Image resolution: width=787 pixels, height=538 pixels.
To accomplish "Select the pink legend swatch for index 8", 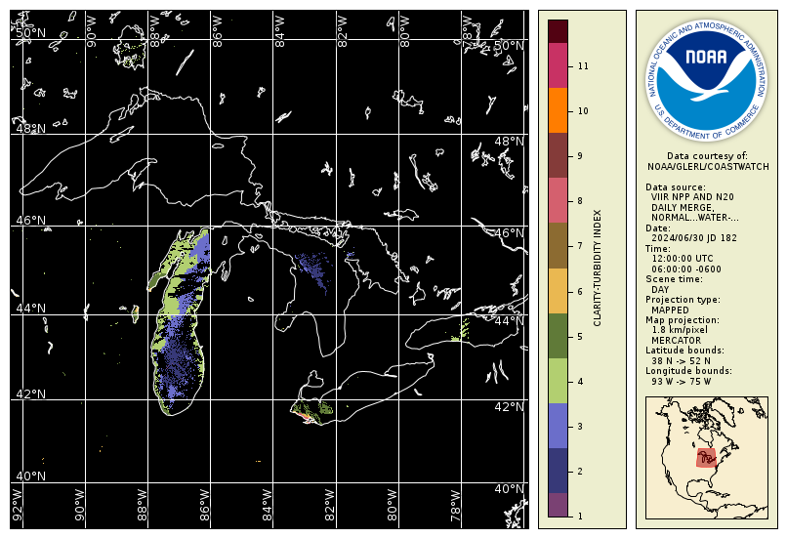I will pos(558,200).
